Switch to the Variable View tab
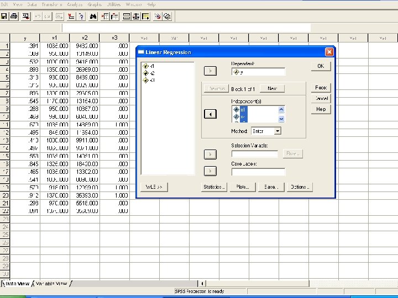Viewport: 398px width, 298px height. (51, 284)
